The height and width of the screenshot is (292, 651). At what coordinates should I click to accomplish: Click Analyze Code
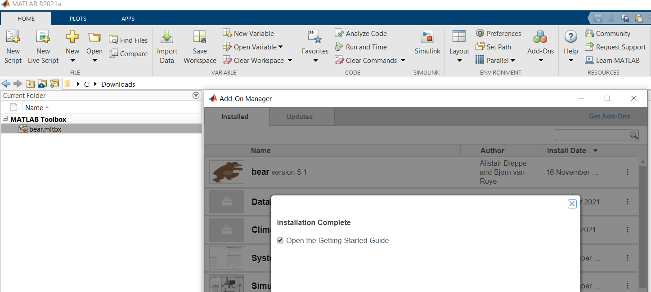tap(361, 33)
